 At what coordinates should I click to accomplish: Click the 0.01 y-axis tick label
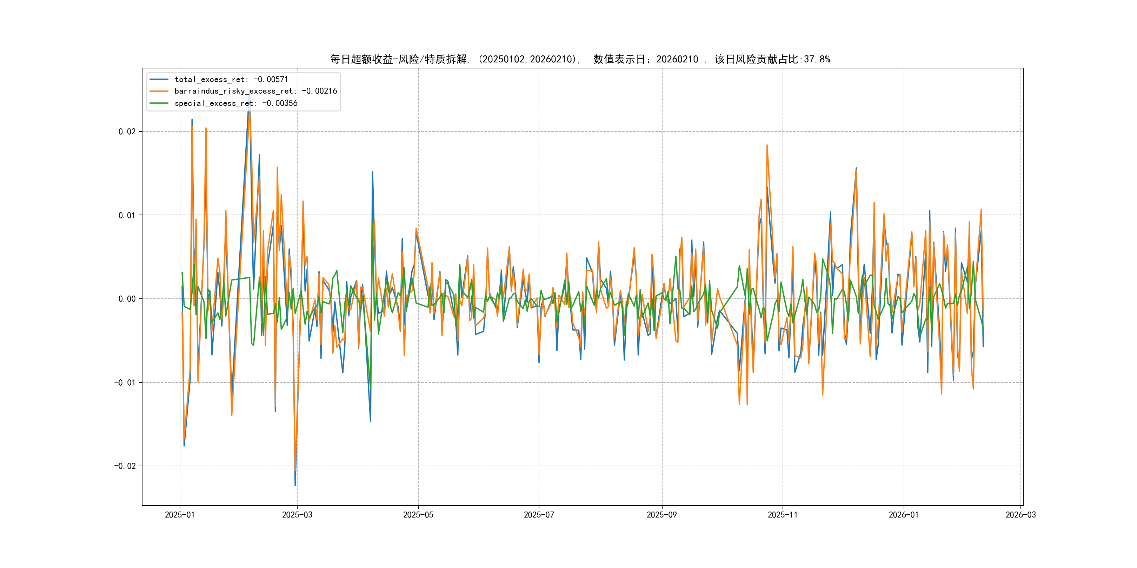click(127, 215)
